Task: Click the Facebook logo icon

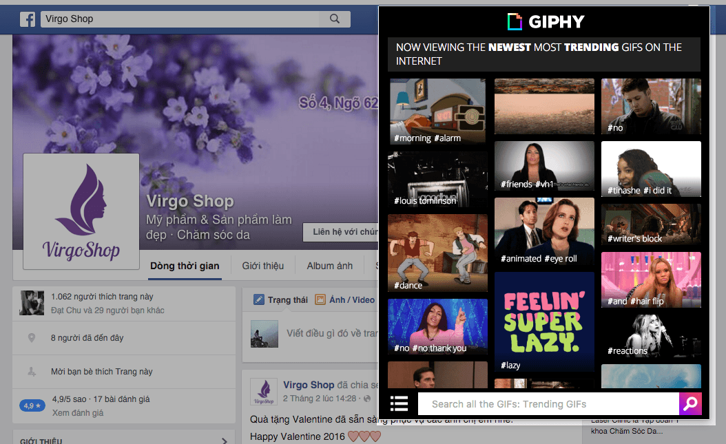Action: click(28, 19)
